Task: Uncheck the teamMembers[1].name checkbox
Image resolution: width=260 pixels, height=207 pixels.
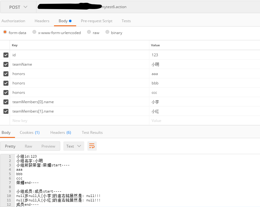Action: pyautogui.click(x=6, y=111)
